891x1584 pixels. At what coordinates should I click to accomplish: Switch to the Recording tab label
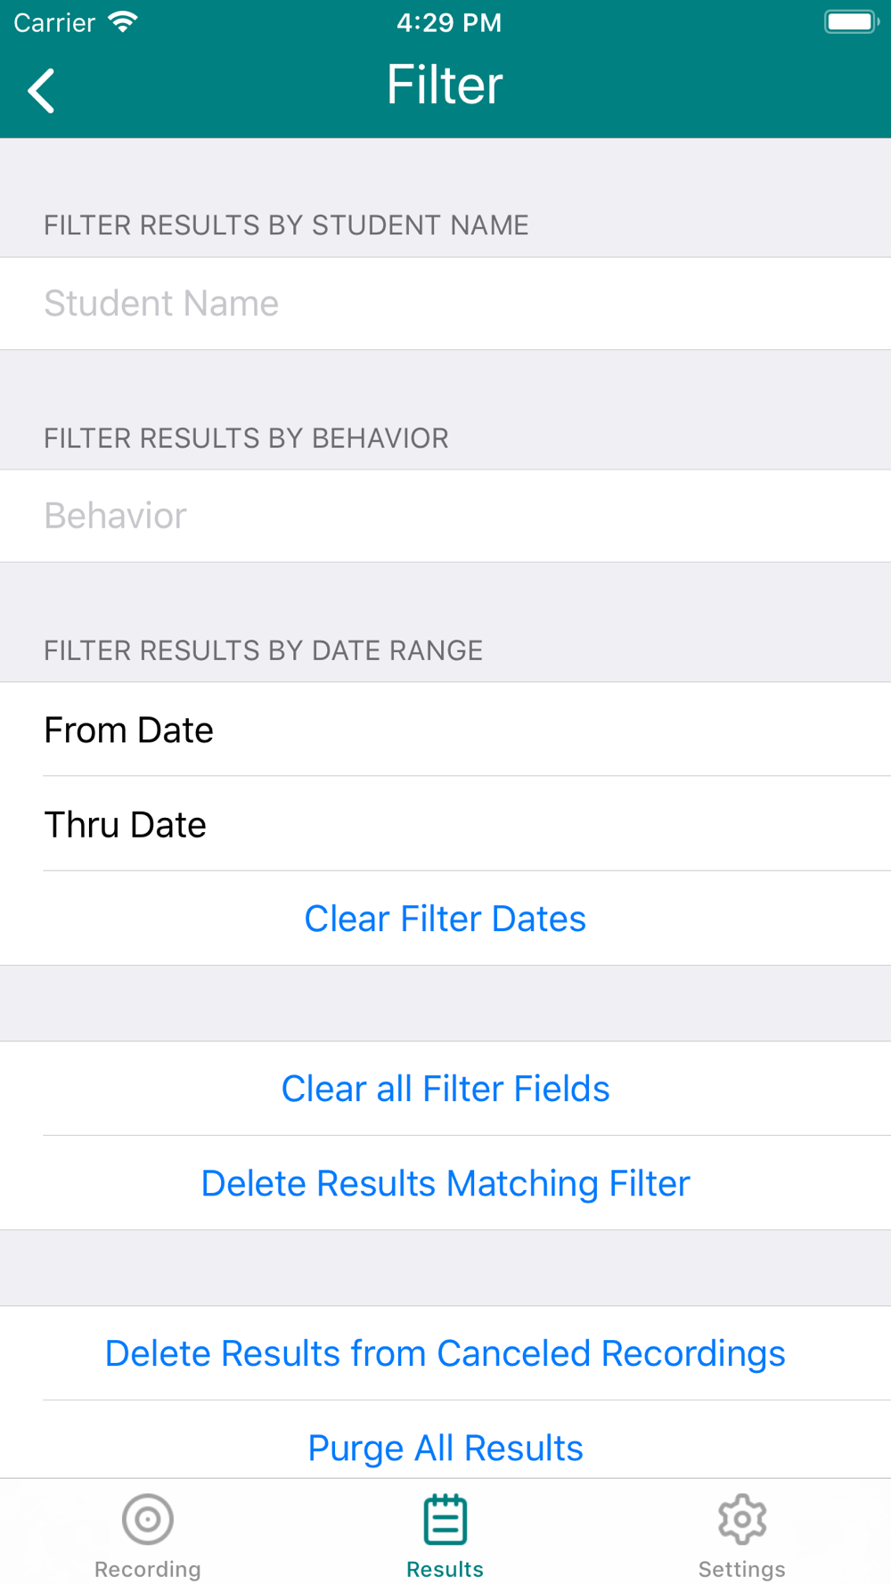click(x=148, y=1569)
